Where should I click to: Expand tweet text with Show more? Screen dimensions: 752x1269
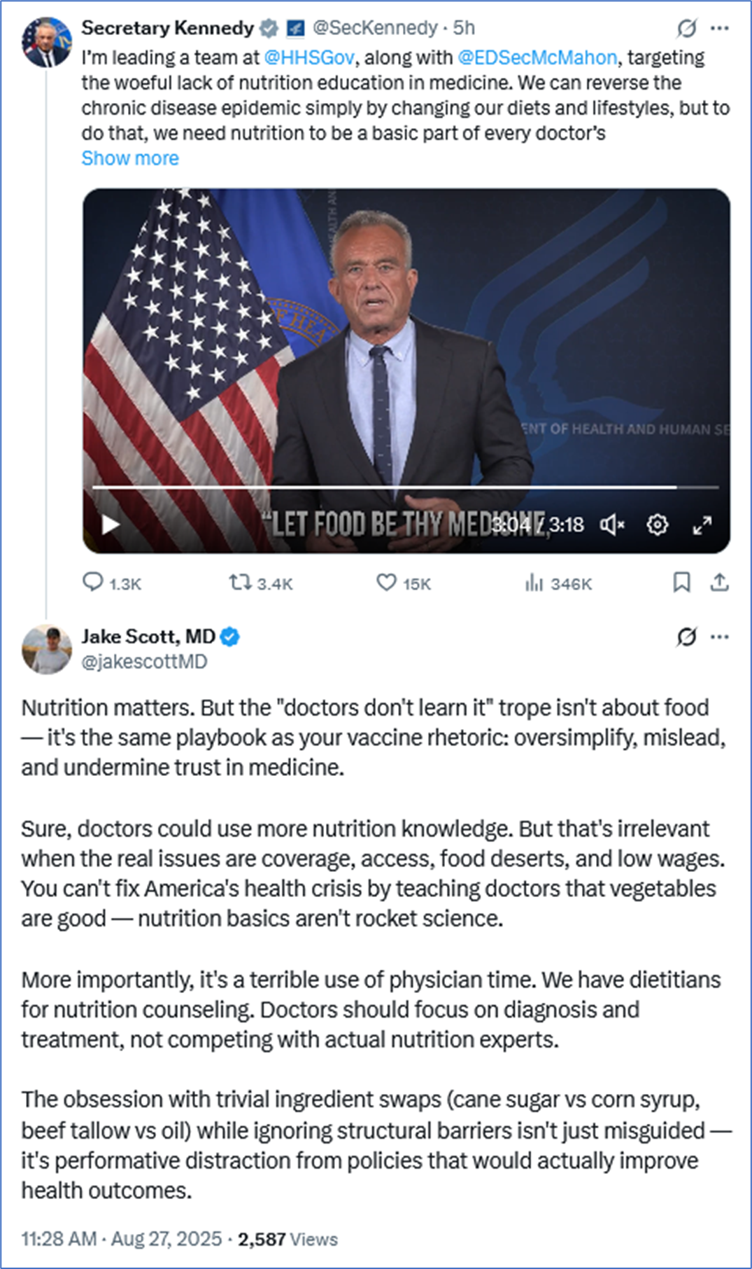130,158
